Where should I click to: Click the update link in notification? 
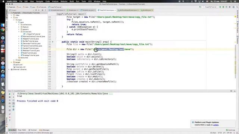216,125
